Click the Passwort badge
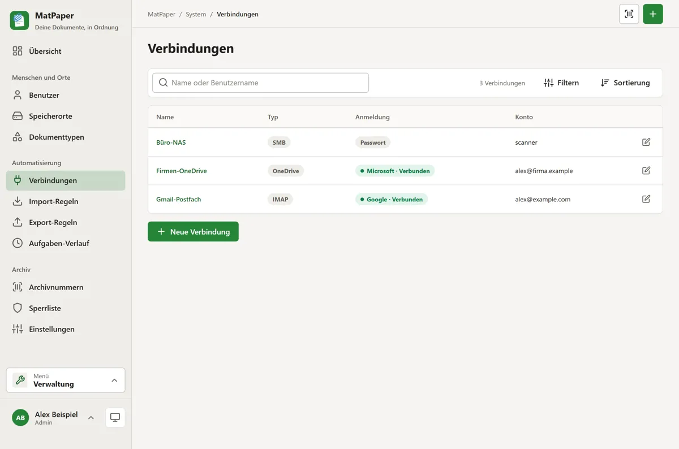The width and height of the screenshot is (679, 449). 373,143
